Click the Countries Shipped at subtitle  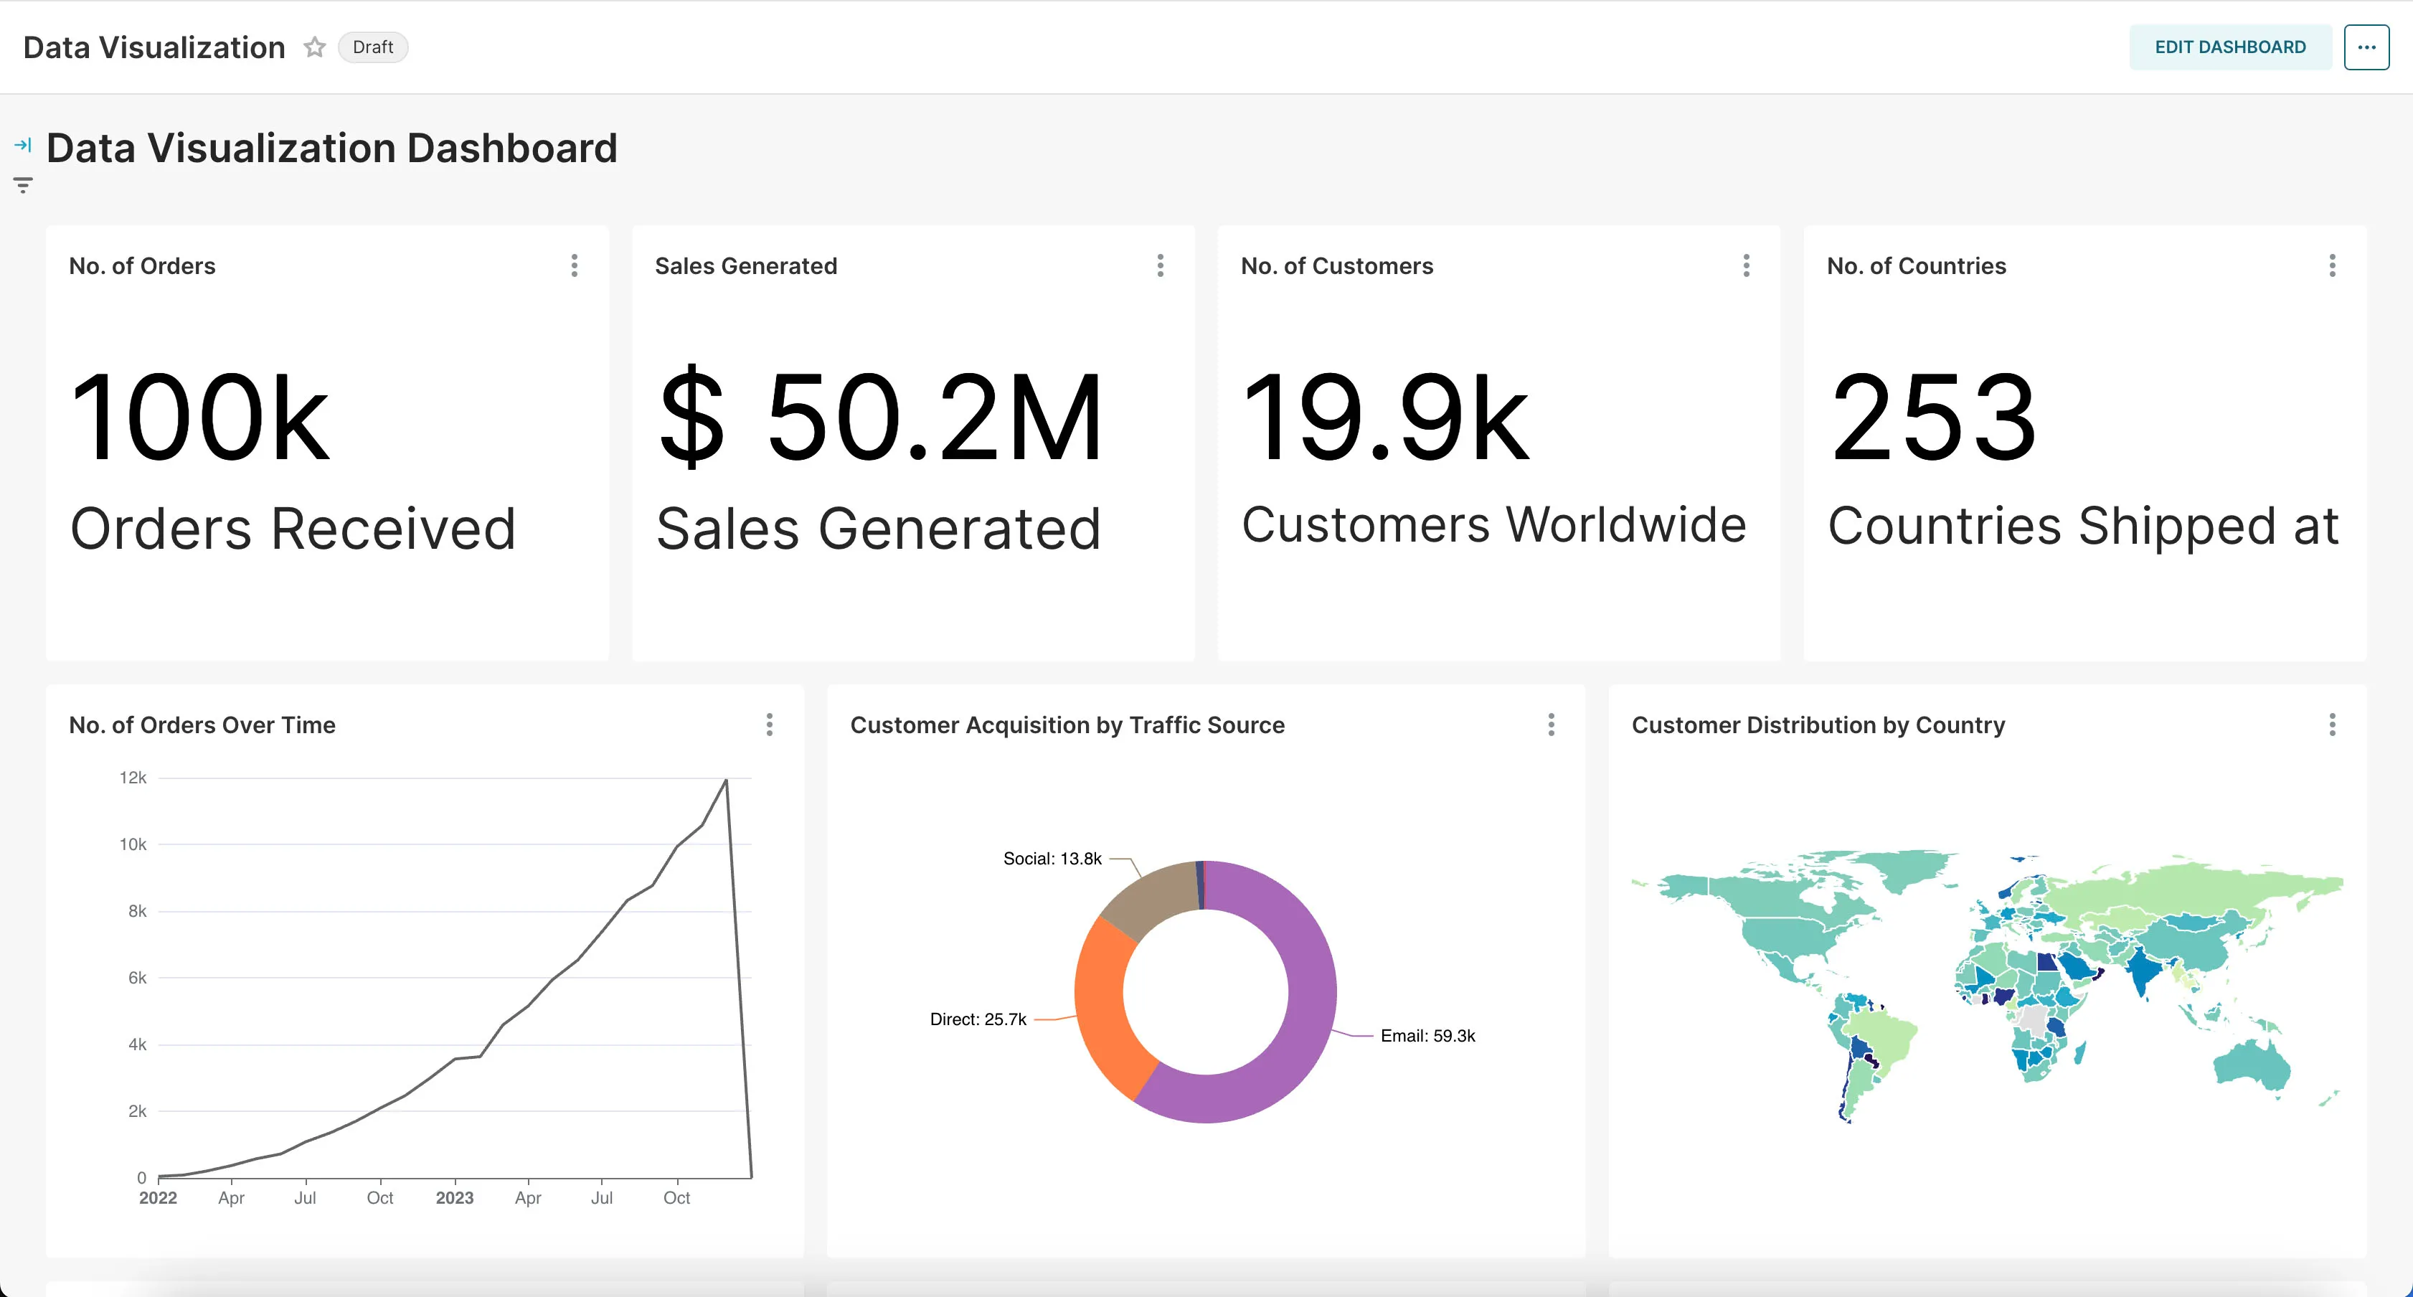[2083, 527]
